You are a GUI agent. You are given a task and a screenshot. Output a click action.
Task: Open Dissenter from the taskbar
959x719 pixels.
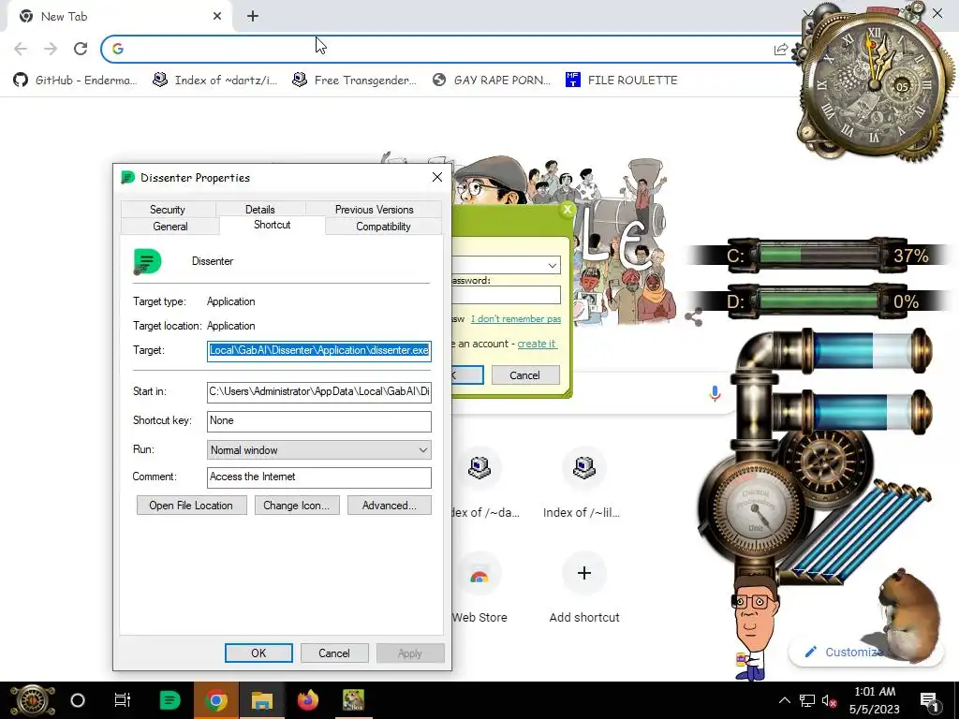[170, 700]
